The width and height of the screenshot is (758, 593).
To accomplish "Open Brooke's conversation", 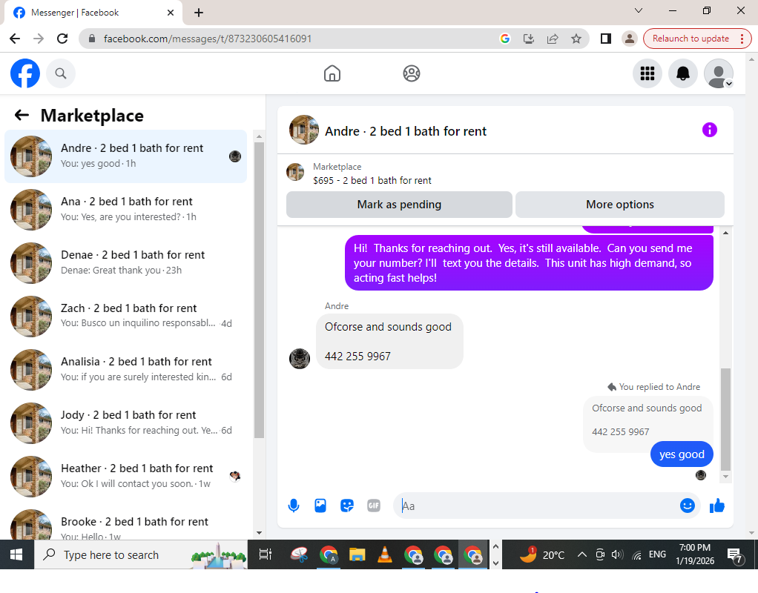I will point(125,524).
